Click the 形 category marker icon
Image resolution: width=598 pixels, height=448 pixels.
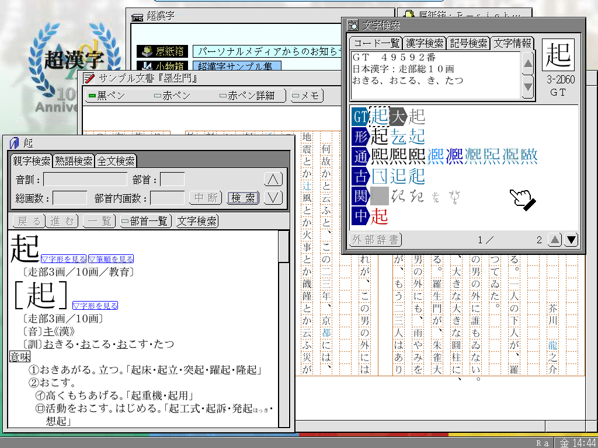[360, 136]
